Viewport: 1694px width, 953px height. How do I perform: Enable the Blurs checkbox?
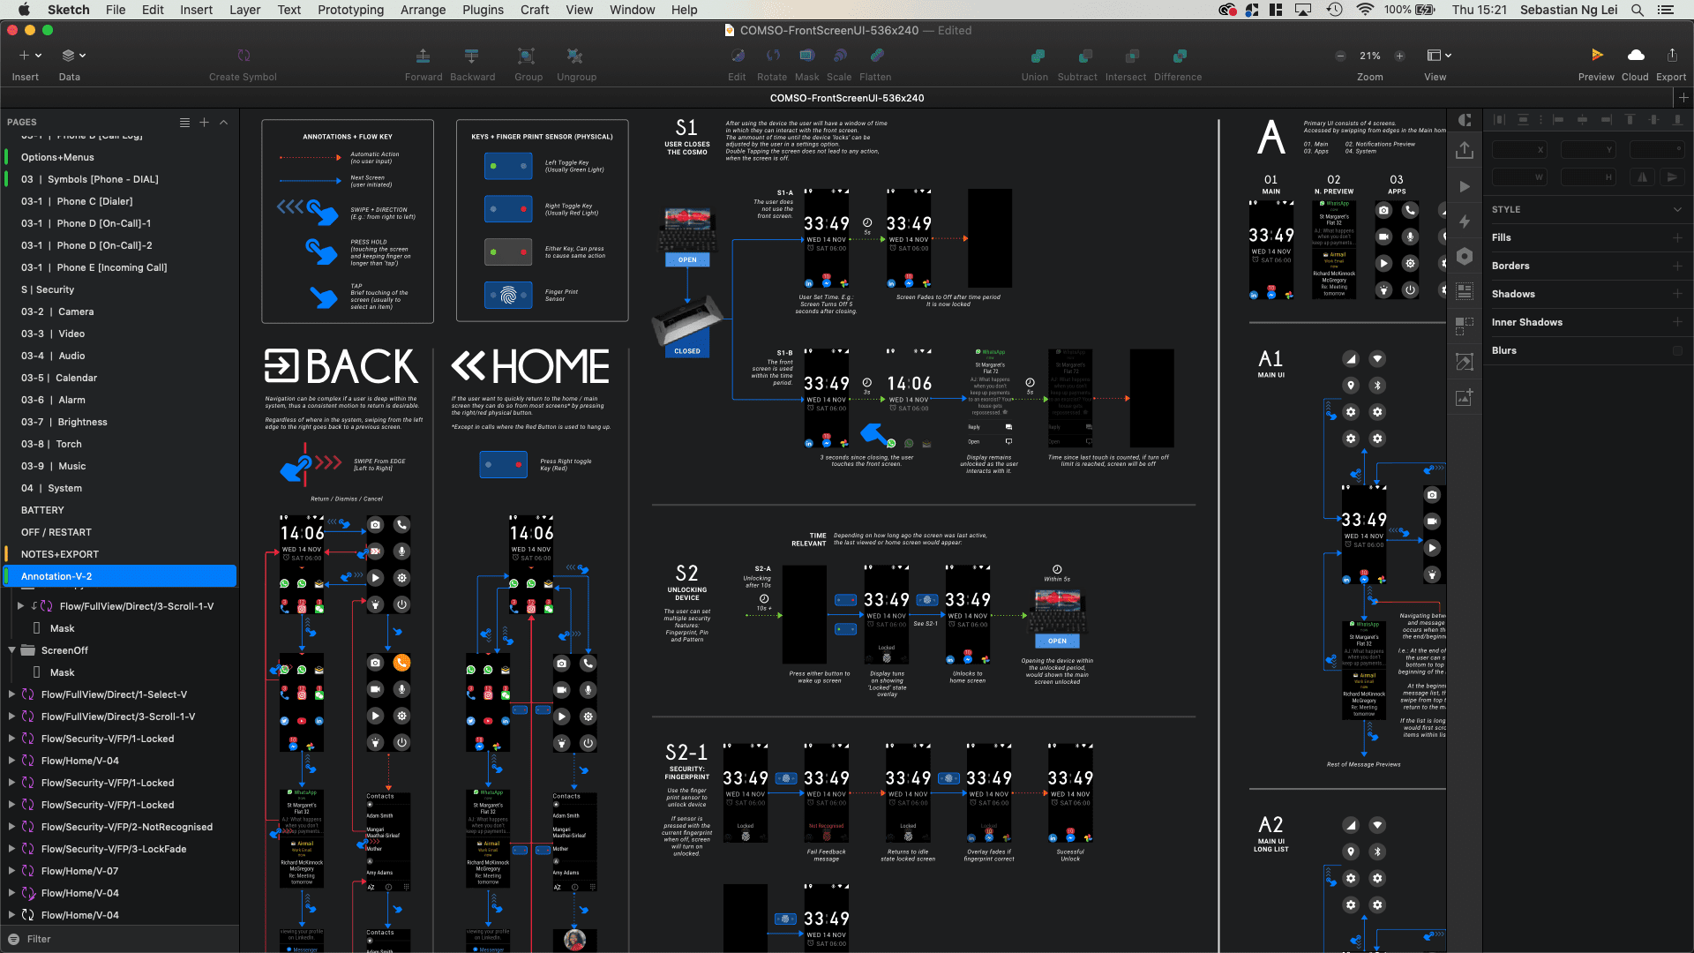(1677, 350)
